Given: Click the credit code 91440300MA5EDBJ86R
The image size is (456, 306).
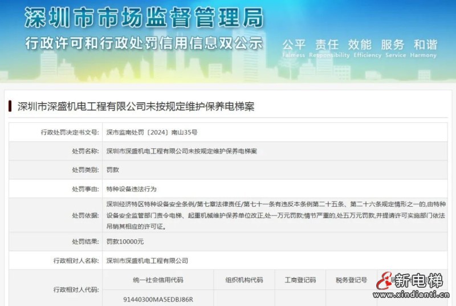Looking at the screenshot, I should [158, 299].
